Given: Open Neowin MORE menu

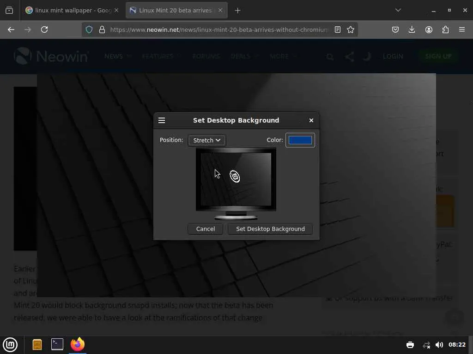Looking at the screenshot, I should click(x=283, y=56).
